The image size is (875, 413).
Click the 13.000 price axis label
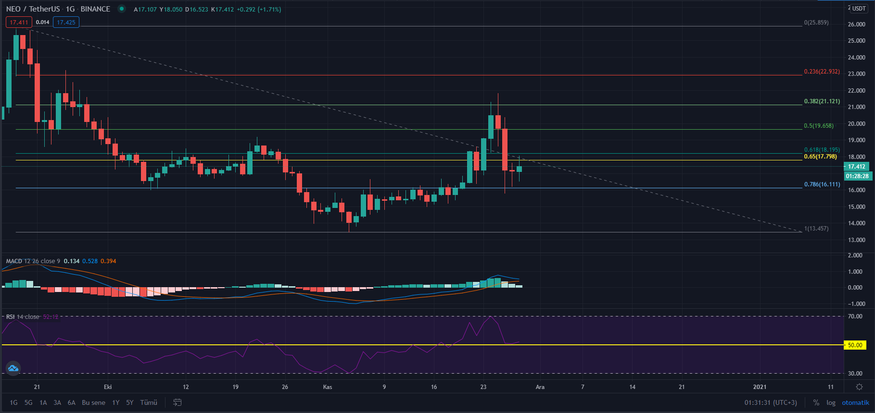(857, 240)
